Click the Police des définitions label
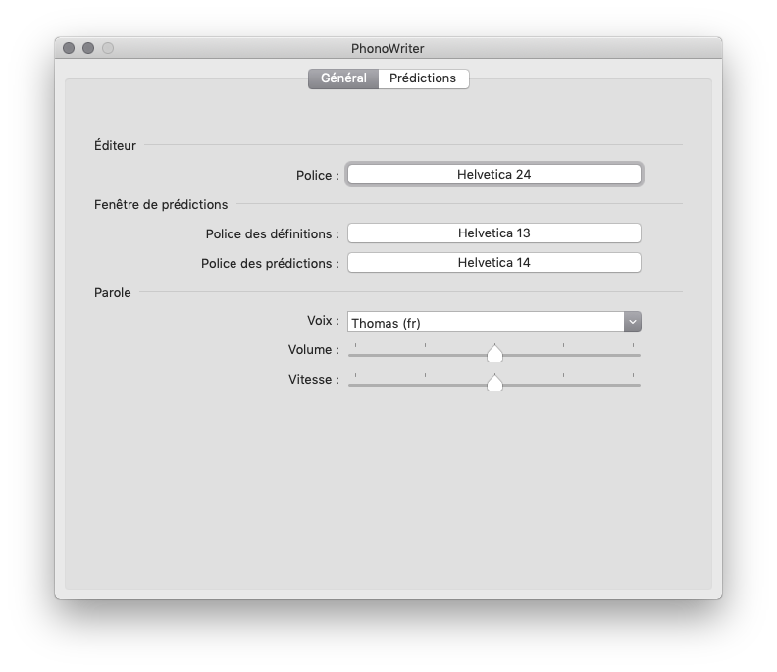This screenshot has height=672, width=777. coord(273,233)
